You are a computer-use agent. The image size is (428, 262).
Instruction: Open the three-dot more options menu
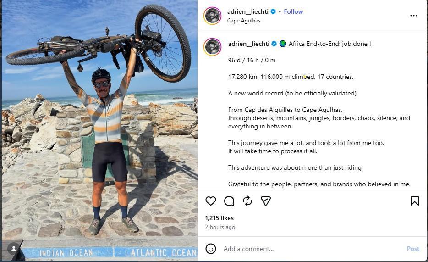[413, 16]
